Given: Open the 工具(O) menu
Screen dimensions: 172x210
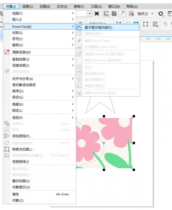Looking at the screenshot, I should click(96, 6).
